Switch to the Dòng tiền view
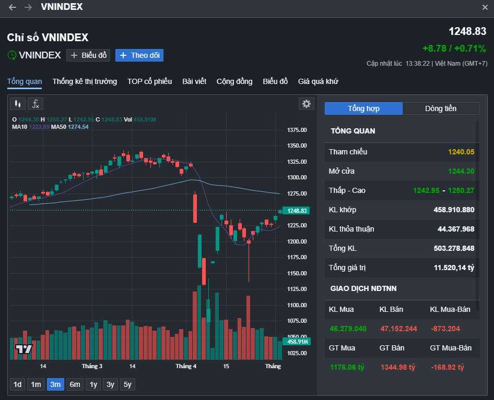The image size is (494, 400). [441, 108]
